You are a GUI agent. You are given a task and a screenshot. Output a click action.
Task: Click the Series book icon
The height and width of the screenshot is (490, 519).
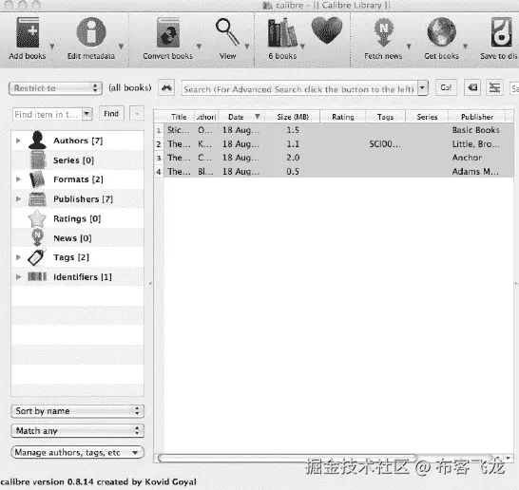tap(38, 160)
